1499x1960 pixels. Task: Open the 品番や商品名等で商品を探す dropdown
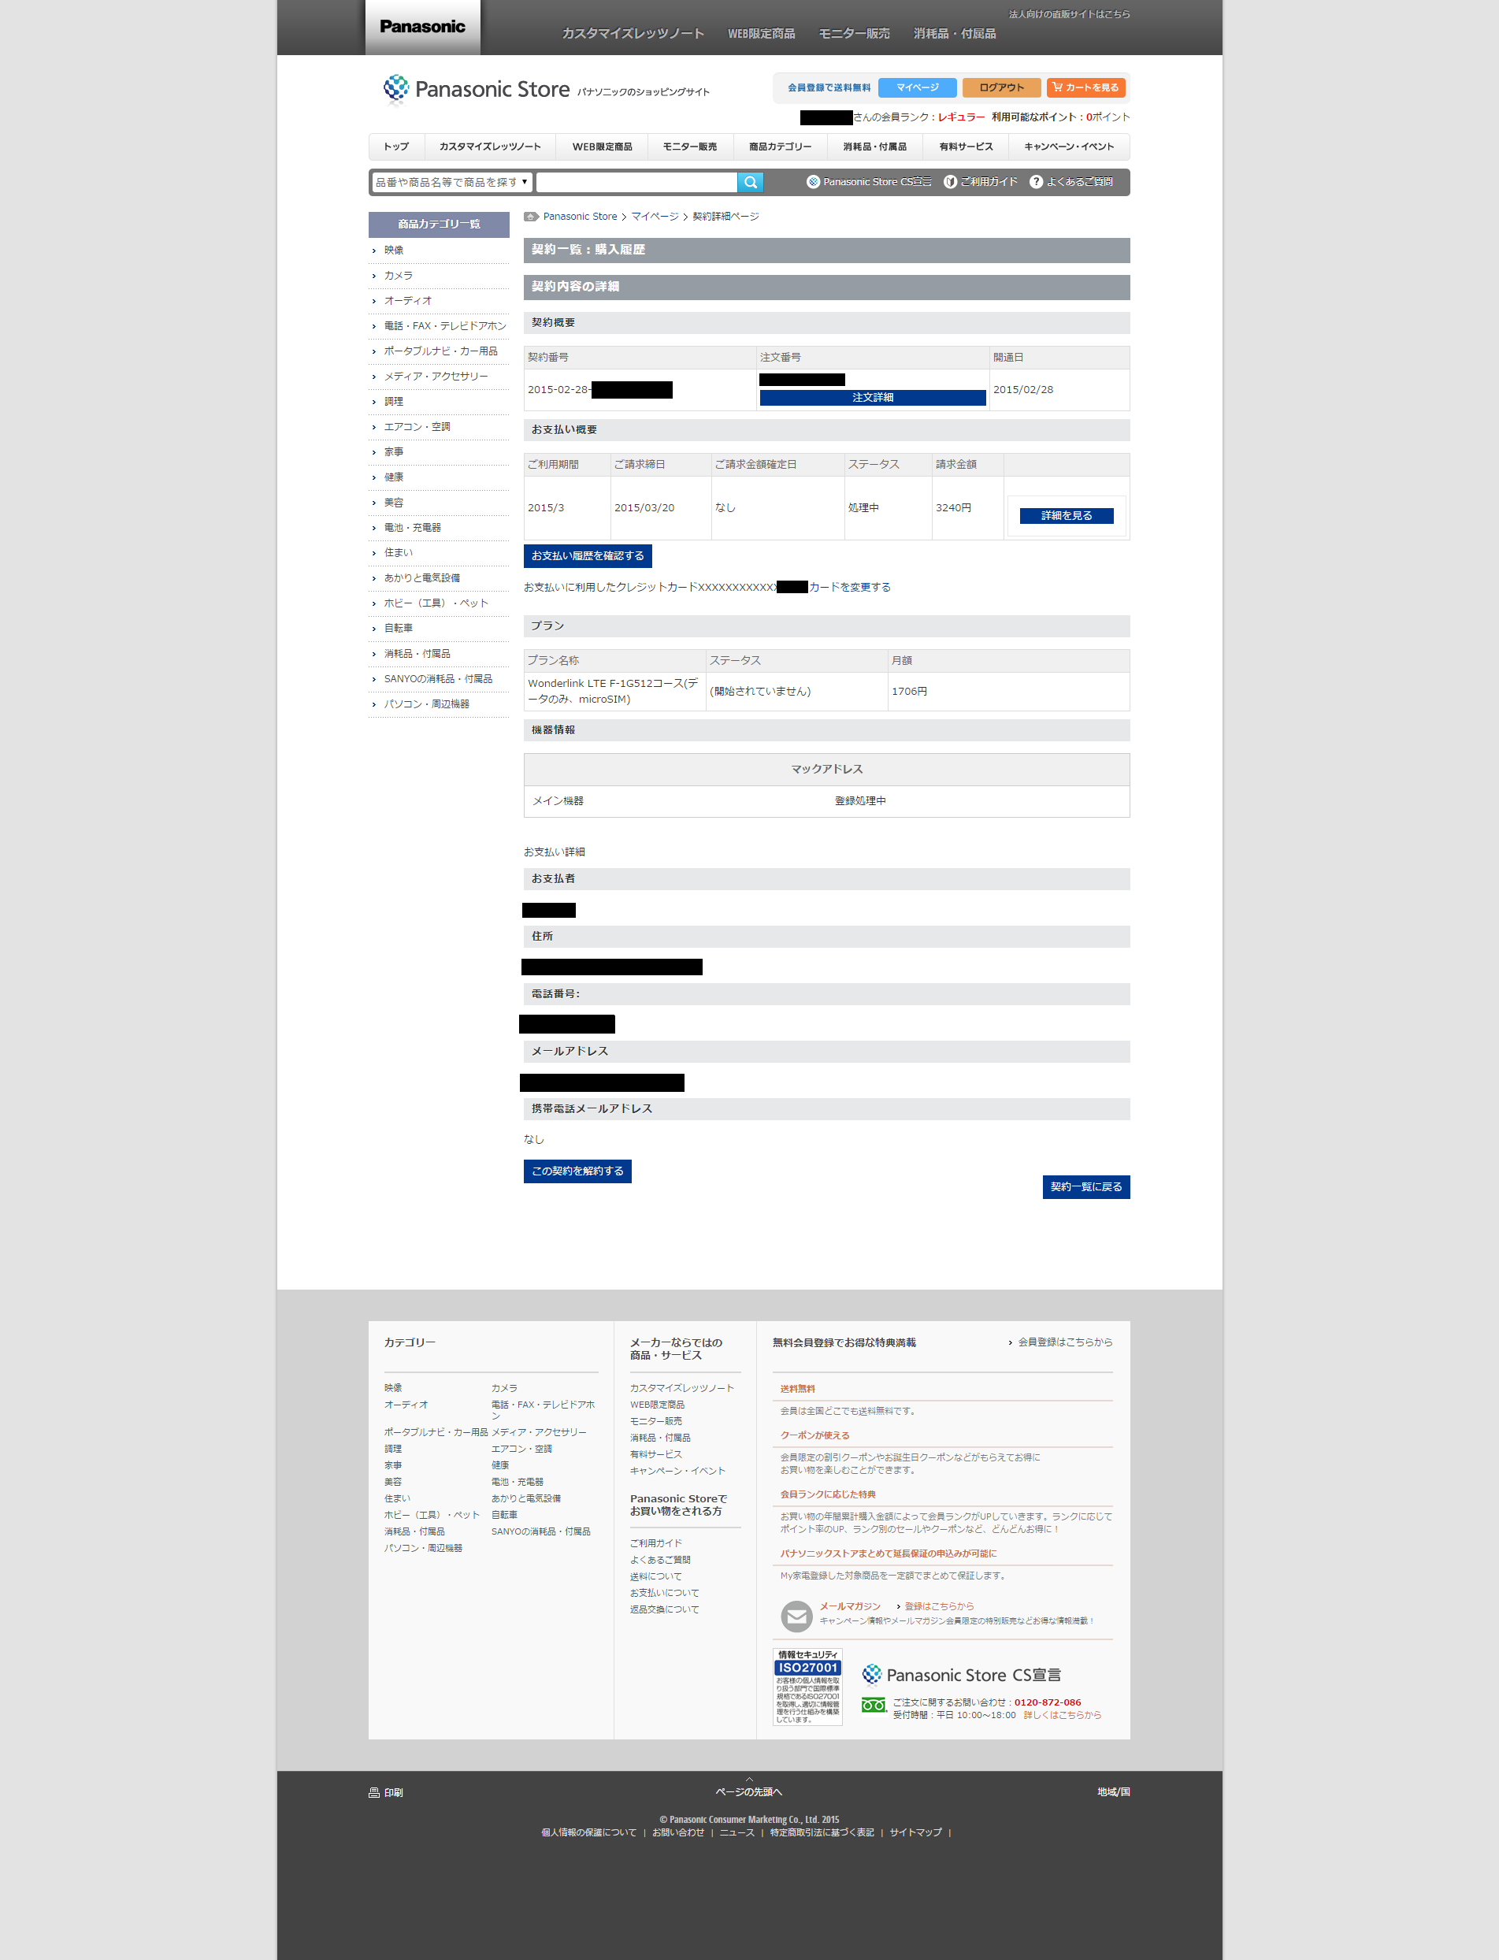click(x=452, y=182)
